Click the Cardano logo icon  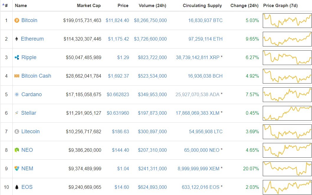pos(17,94)
